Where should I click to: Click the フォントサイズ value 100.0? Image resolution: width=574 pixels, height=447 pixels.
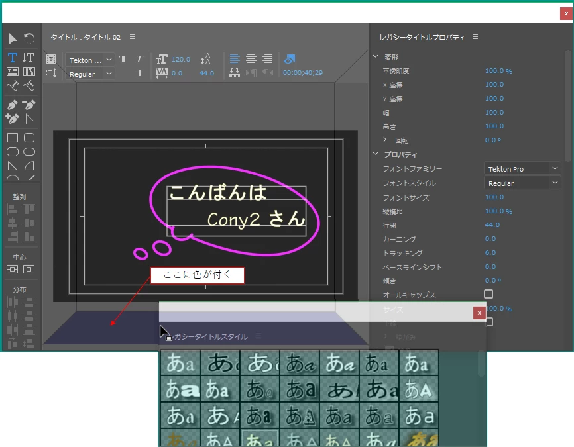click(494, 197)
